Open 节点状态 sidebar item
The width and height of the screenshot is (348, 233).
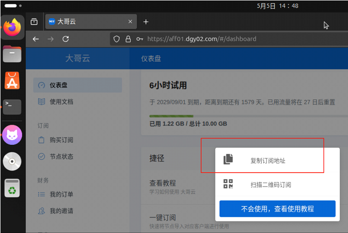pyautogui.click(x=61, y=156)
